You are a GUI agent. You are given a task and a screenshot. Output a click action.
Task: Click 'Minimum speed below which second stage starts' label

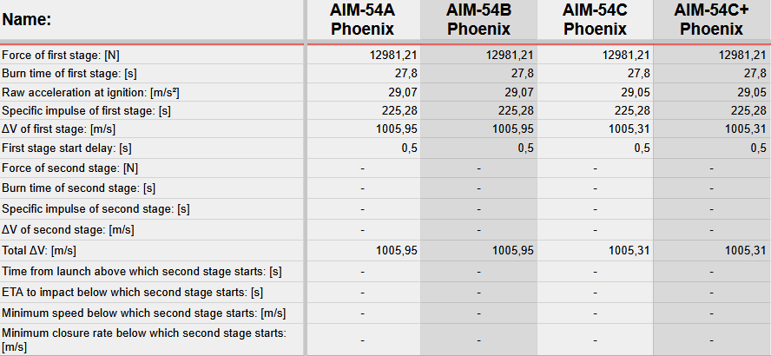(144, 313)
